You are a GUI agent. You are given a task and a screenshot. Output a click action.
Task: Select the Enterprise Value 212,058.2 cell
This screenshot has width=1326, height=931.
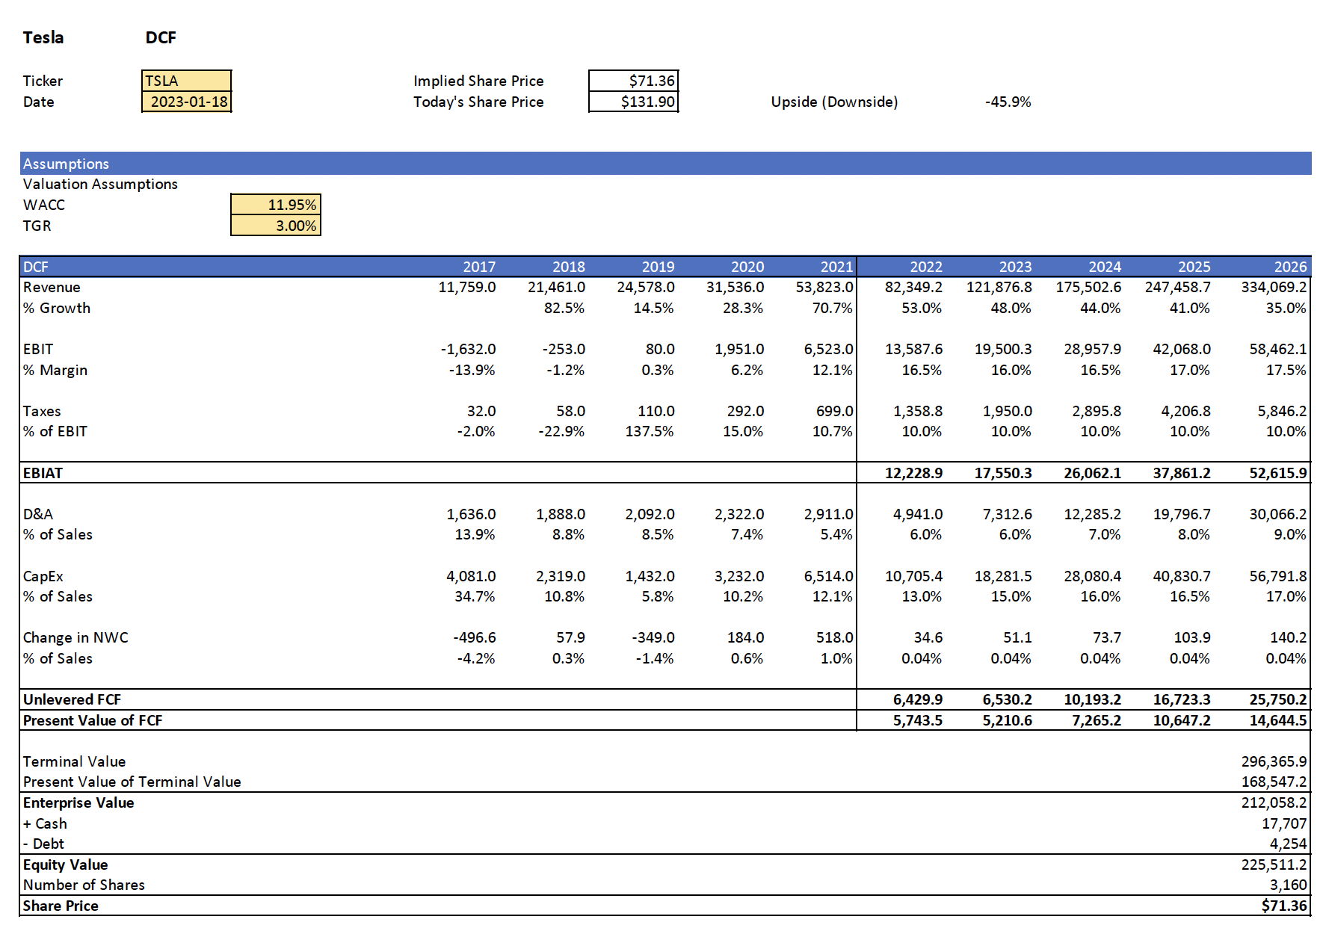pos(1274,802)
